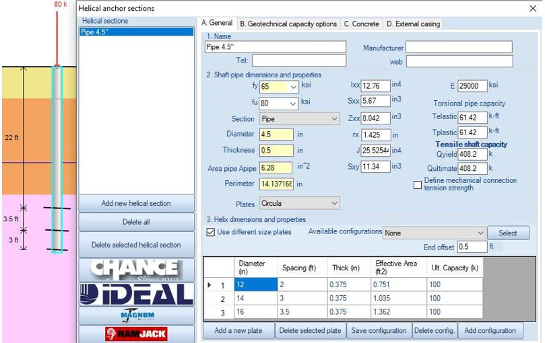Click Effective Area cell 0.751
The width and height of the screenshot is (545, 343).
399,284
